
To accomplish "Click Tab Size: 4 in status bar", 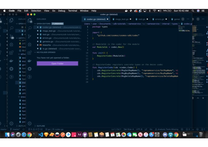I will coord(128,129).
